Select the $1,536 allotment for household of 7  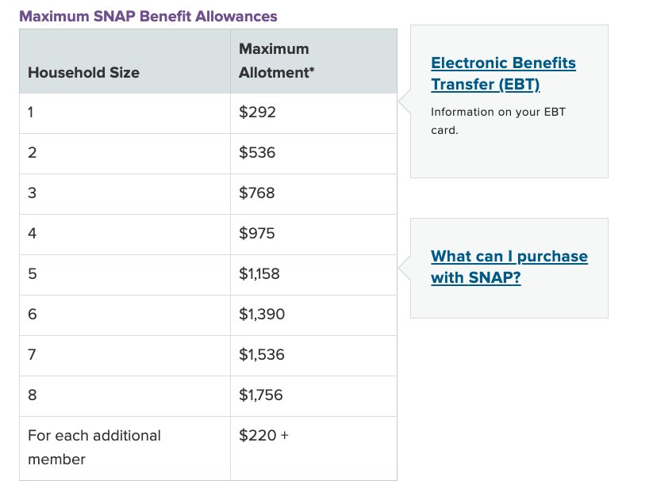point(260,355)
